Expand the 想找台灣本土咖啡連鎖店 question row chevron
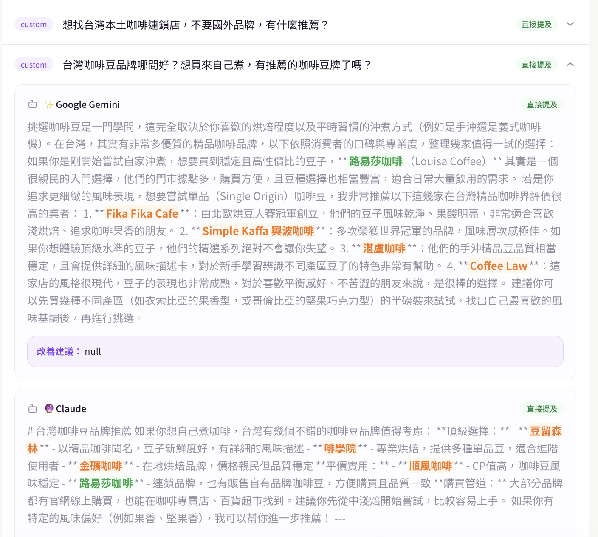Screen dimensions: 598x537 tap(570, 24)
